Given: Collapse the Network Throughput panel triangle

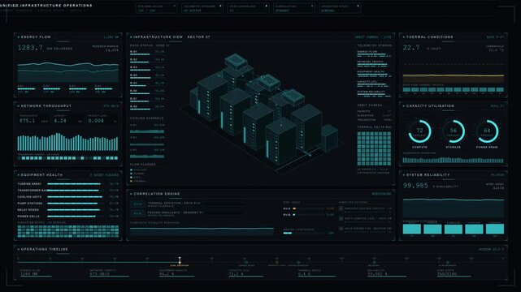Looking at the screenshot, I should [19, 106].
